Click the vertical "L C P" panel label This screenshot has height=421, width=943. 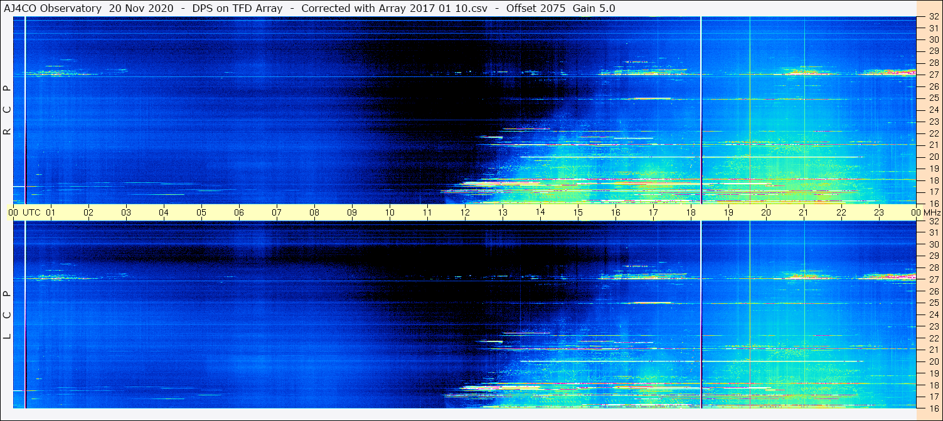coord(7,314)
